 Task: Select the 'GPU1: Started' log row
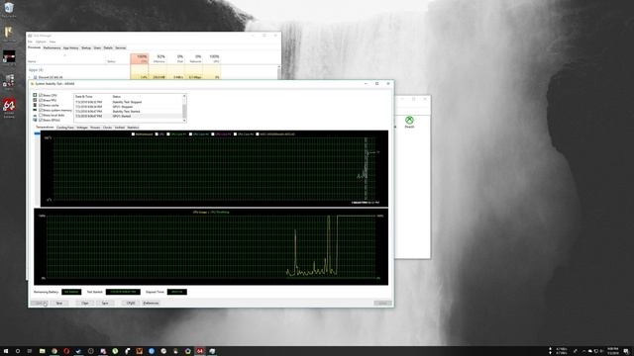tap(128, 116)
